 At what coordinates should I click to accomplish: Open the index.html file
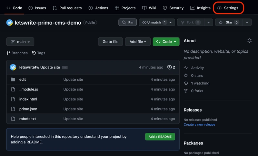[28, 99]
